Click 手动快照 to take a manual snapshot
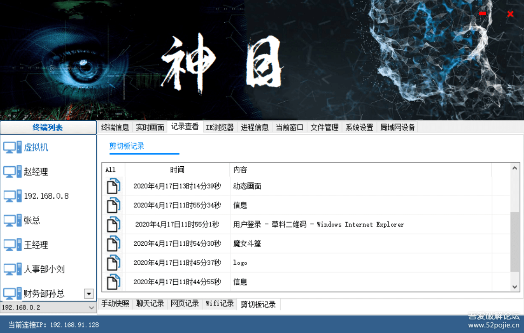The image size is (524, 333). pyautogui.click(x=115, y=304)
